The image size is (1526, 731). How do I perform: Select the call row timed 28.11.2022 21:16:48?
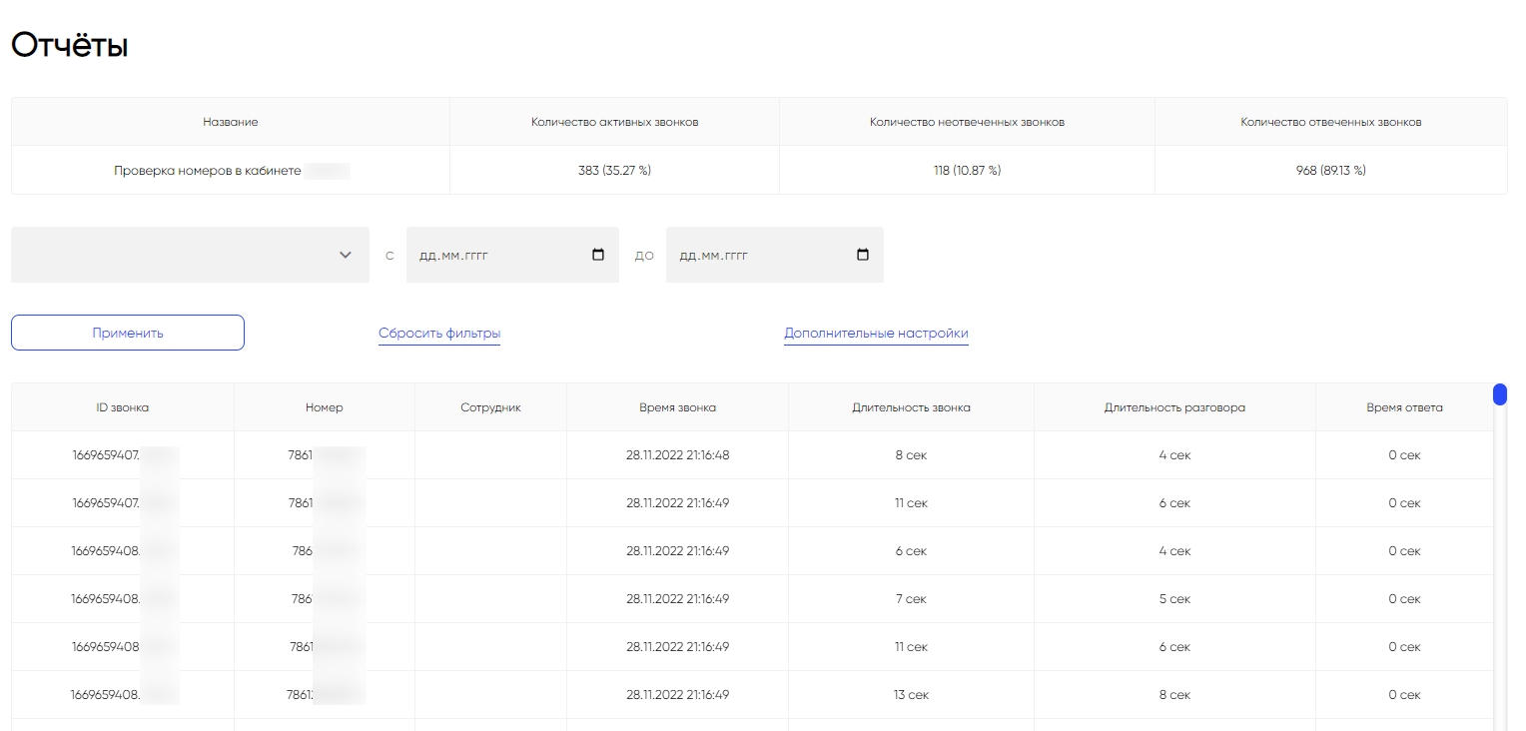677,455
